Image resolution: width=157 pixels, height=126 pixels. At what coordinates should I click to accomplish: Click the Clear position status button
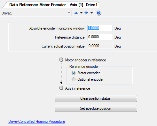(x=96, y=98)
